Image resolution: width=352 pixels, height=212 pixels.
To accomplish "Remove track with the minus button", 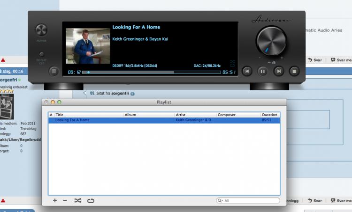I will click(65, 200).
